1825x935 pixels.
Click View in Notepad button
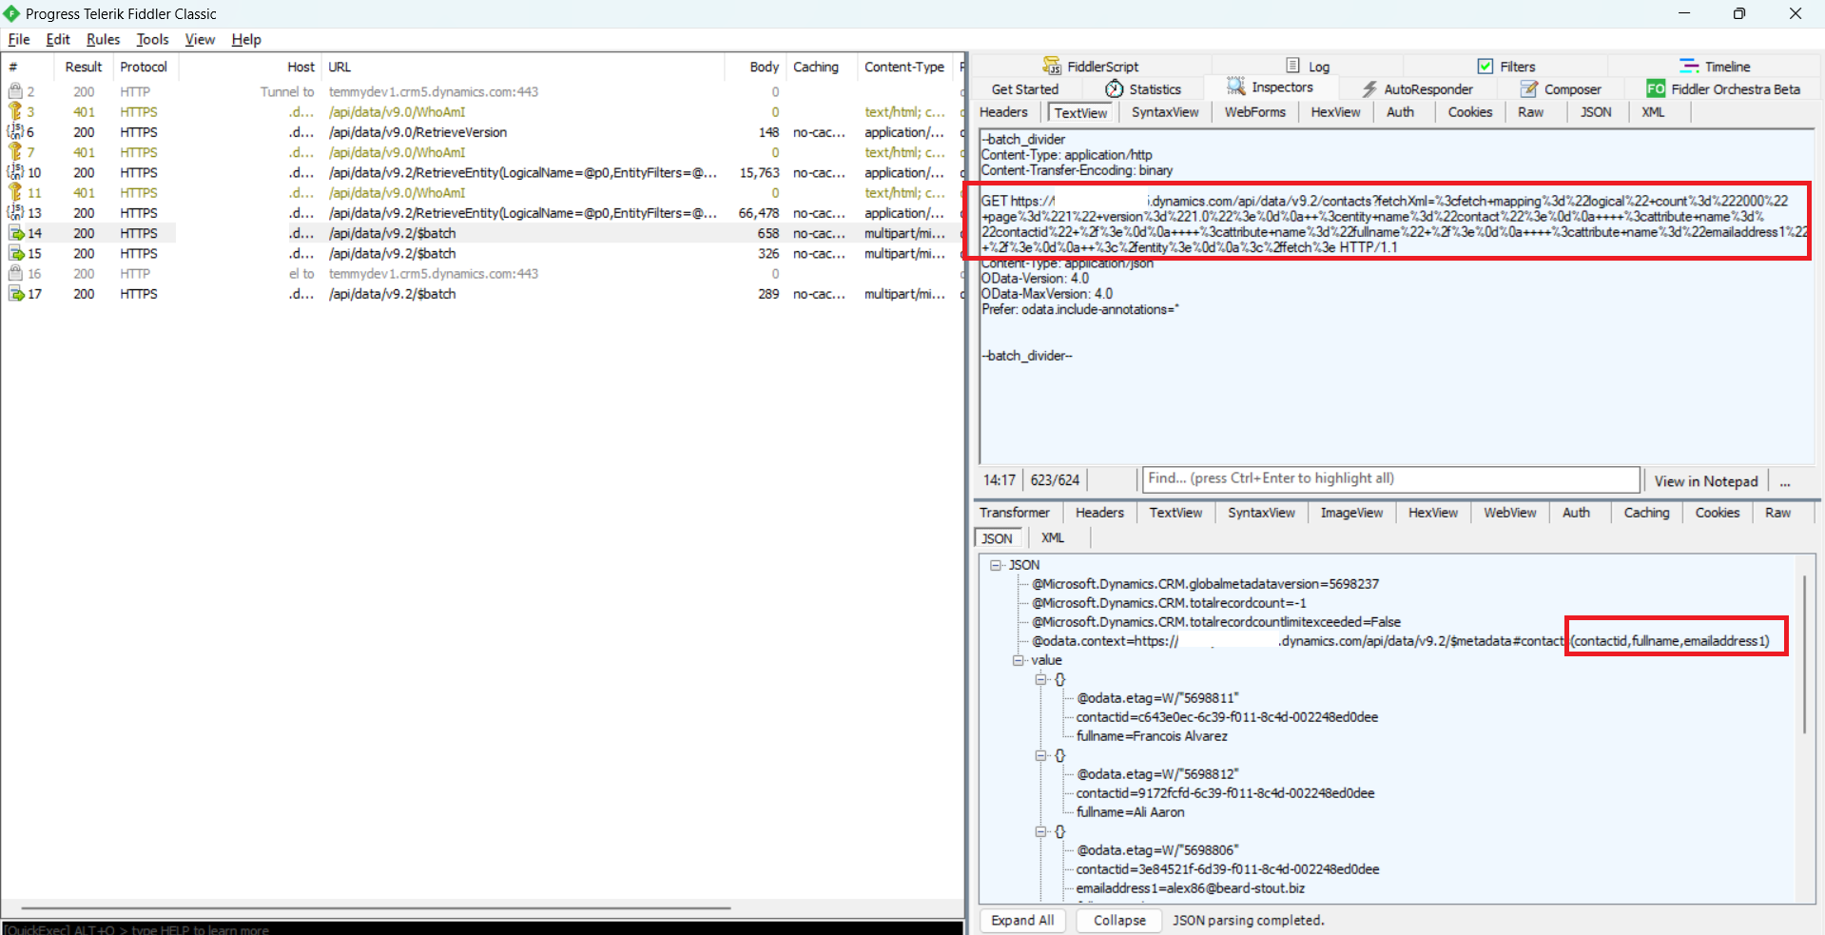click(1705, 481)
